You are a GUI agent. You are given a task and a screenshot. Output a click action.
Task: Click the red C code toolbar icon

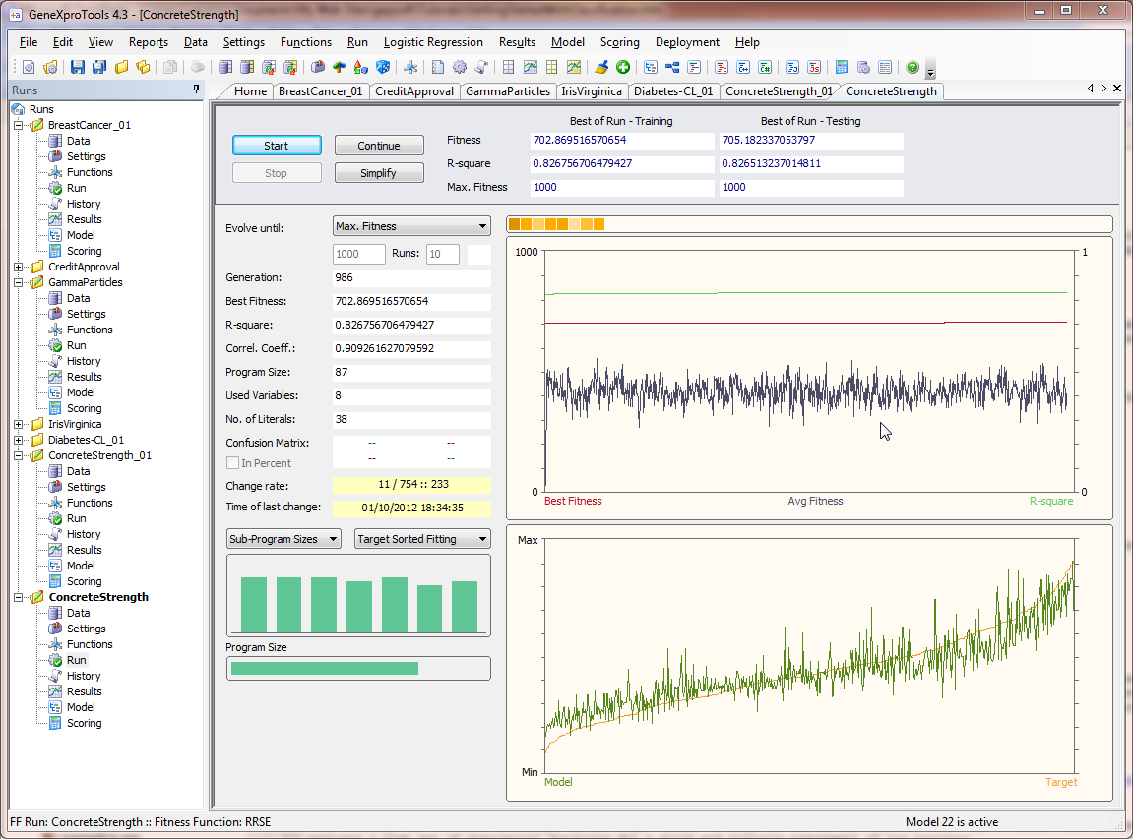pyautogui.click(x=722, y=67)
